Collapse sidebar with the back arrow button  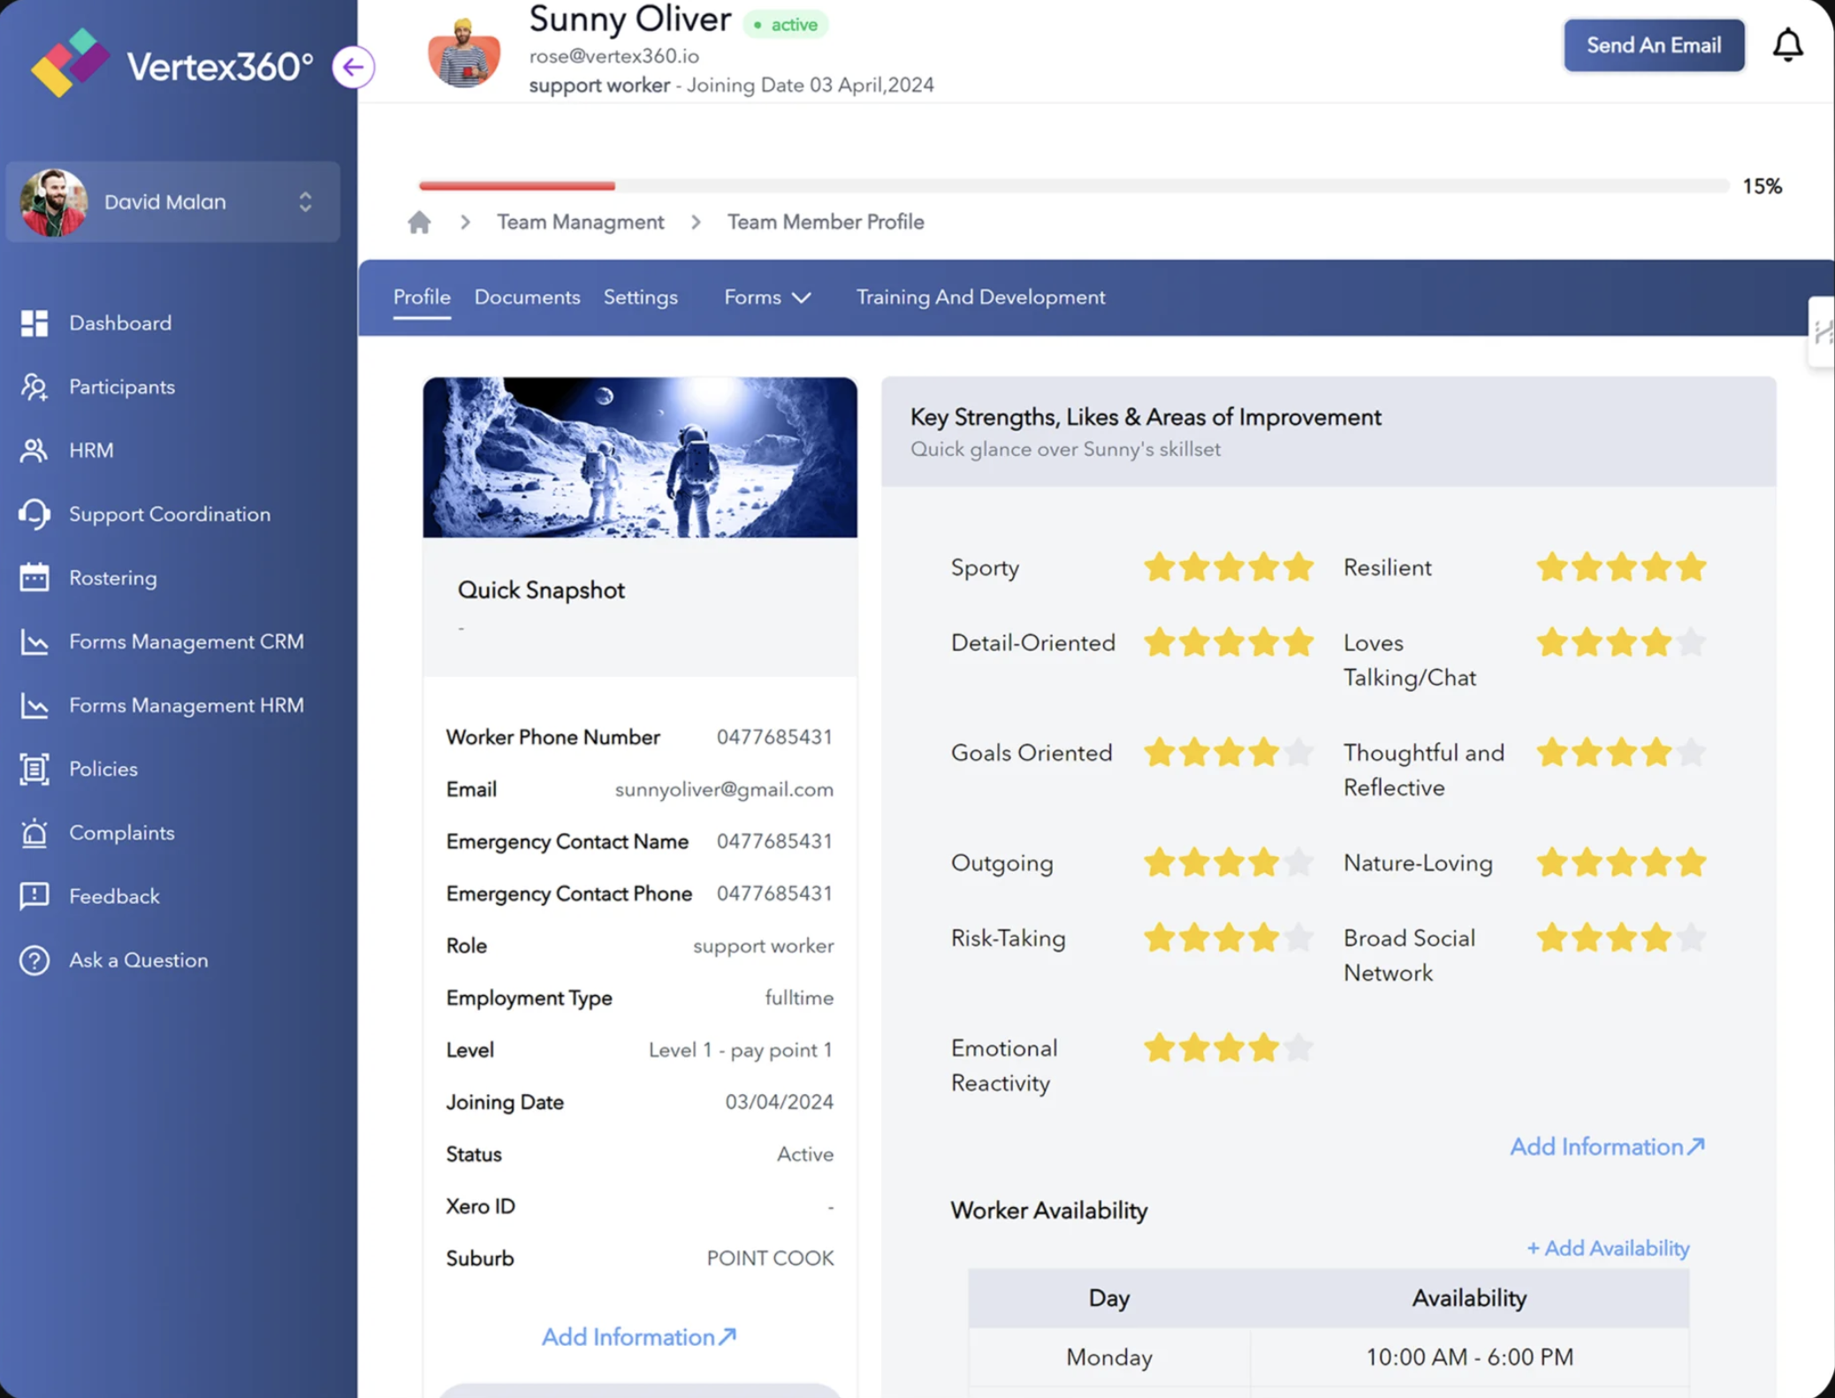pyautogui.click(x=354, y=67)
